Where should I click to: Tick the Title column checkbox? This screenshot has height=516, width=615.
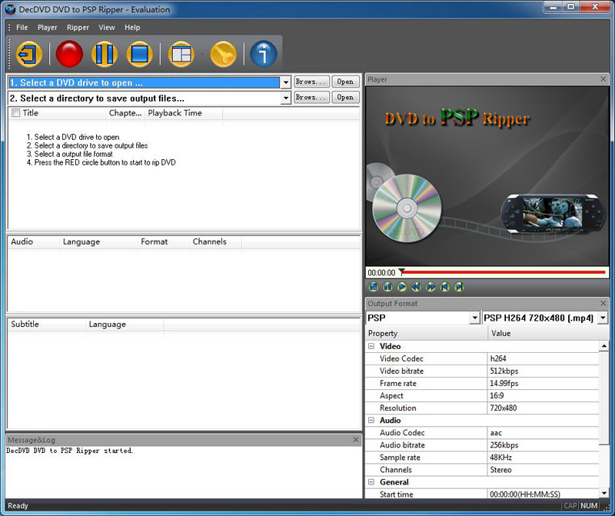15,113
